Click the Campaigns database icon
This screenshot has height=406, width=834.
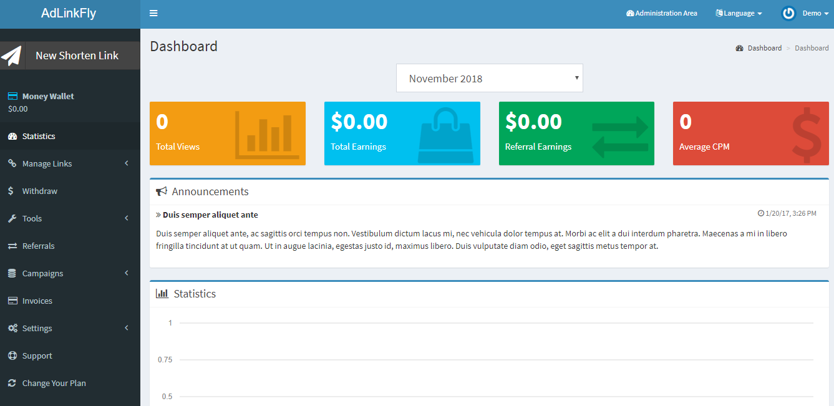[x=12, y=273]
